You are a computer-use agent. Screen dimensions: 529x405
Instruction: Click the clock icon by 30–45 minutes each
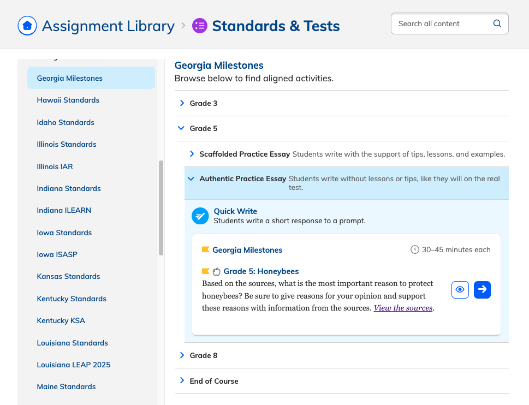[415, 249]
